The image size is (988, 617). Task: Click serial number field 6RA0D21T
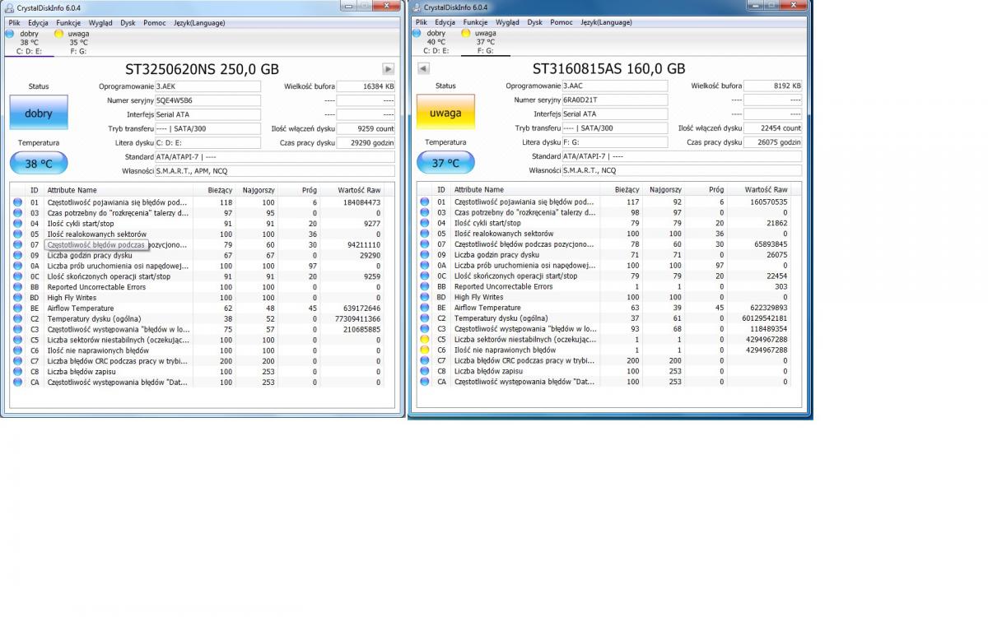[614, 100]
